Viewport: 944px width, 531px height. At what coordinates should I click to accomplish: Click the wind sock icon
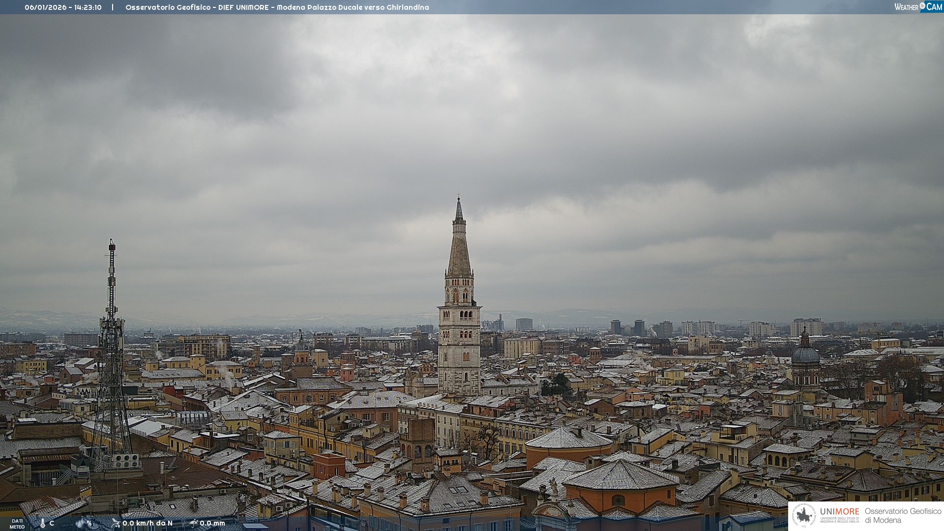pyautogui.click(x=116, y=523)
